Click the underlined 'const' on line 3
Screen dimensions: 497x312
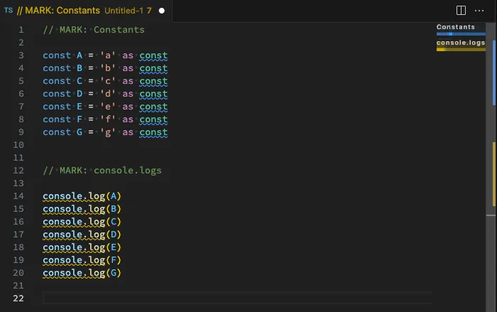153,55
